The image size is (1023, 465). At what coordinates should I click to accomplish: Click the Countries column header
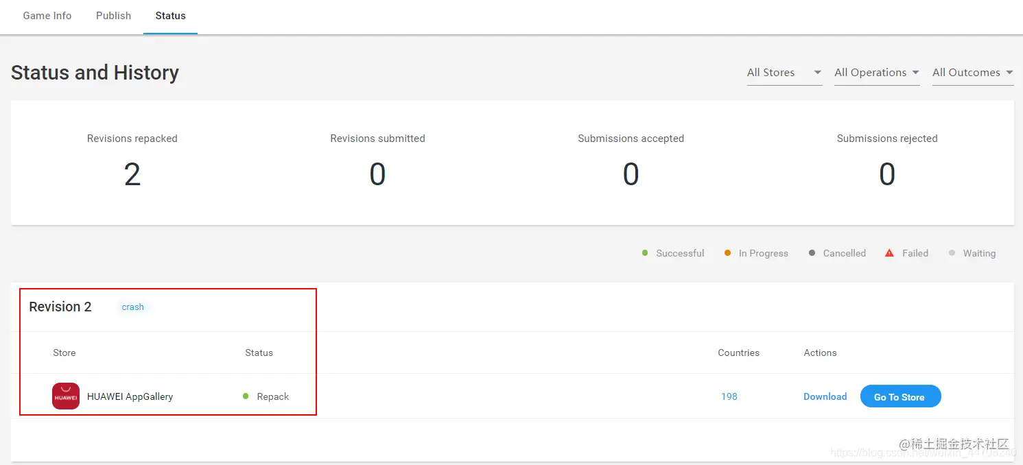(x=738, y=353)
